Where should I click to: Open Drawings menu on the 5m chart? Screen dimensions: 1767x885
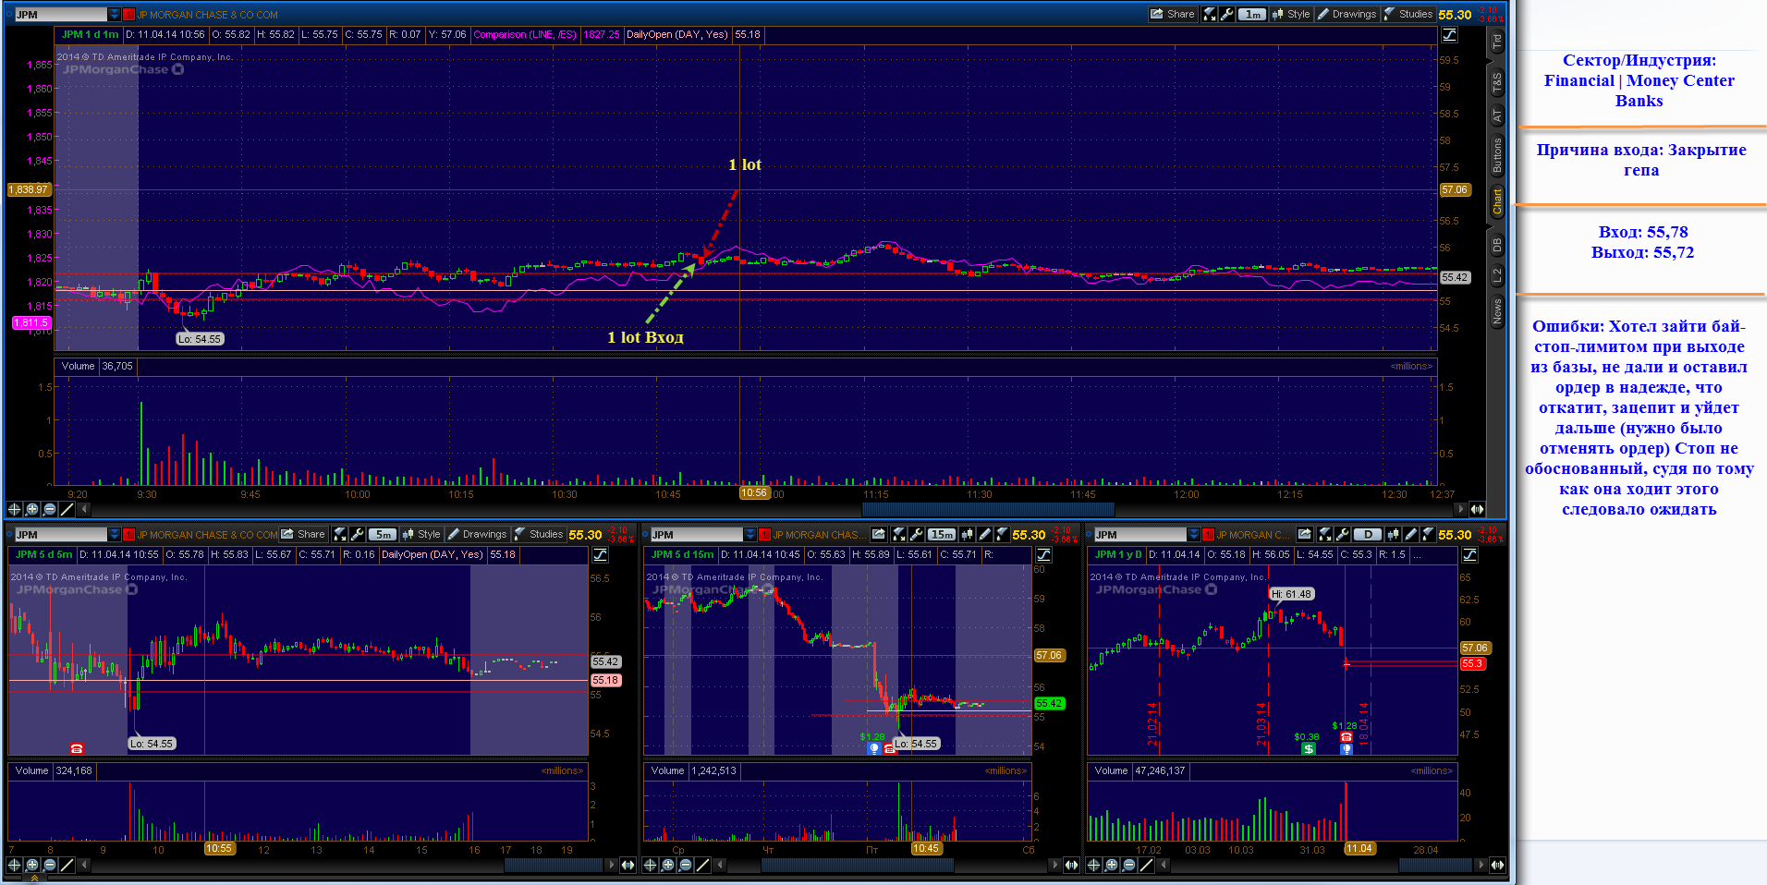click(x=477, y=534)
